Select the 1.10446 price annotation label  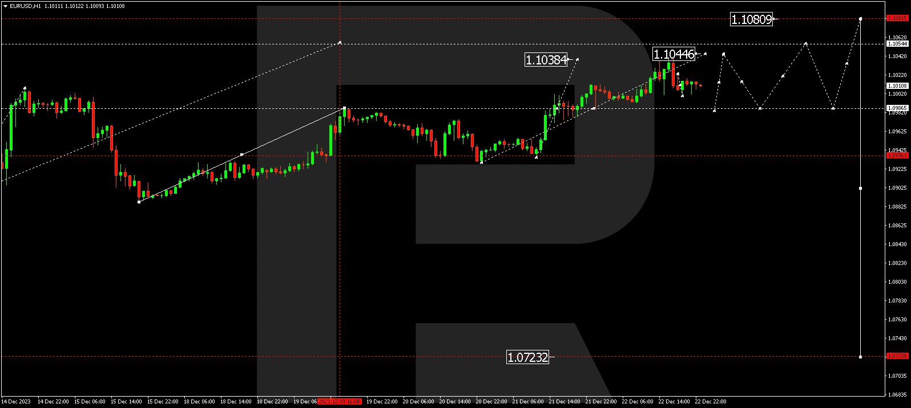click(674, 54)
